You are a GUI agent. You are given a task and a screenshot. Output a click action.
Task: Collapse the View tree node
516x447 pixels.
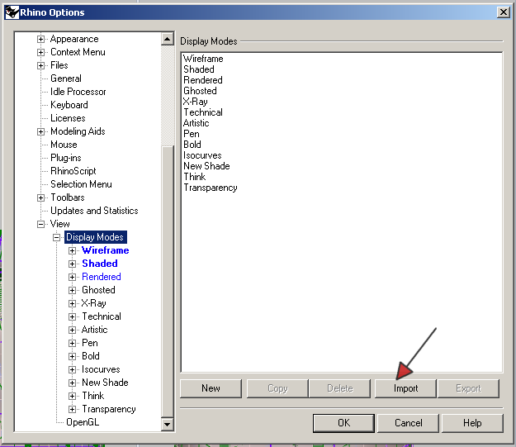40,224
